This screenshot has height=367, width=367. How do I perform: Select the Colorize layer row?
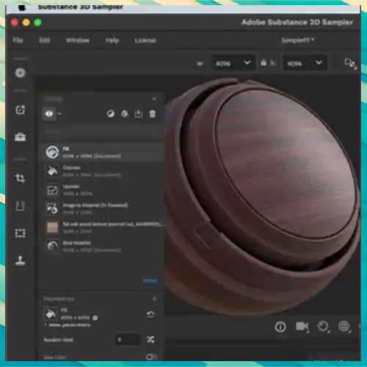click(102, 171)
